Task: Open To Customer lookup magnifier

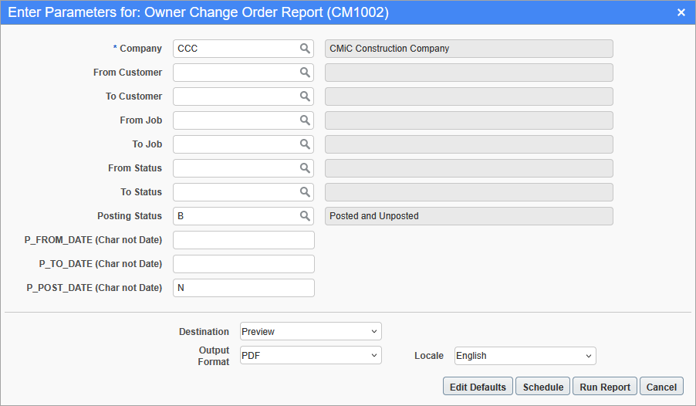Action: (x=305, y=96)
